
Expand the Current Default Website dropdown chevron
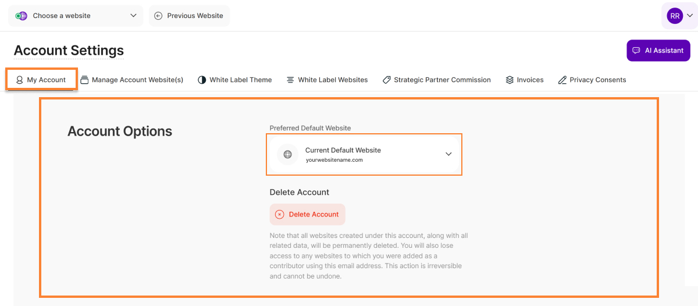coord(448,154)
